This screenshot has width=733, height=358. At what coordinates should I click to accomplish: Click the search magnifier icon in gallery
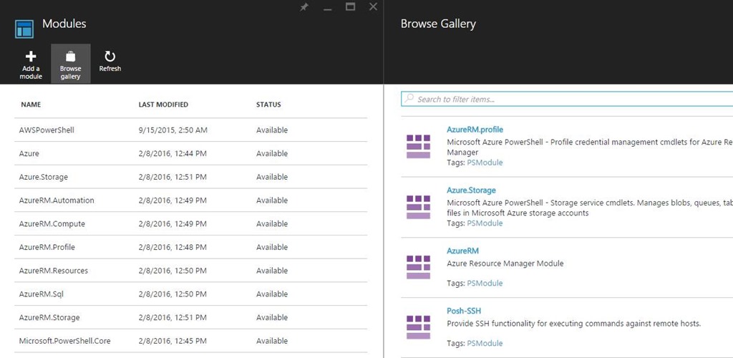(409, 99)
